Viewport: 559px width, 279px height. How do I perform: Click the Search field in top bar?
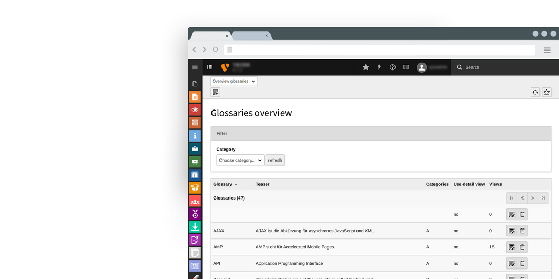point(505,67)
